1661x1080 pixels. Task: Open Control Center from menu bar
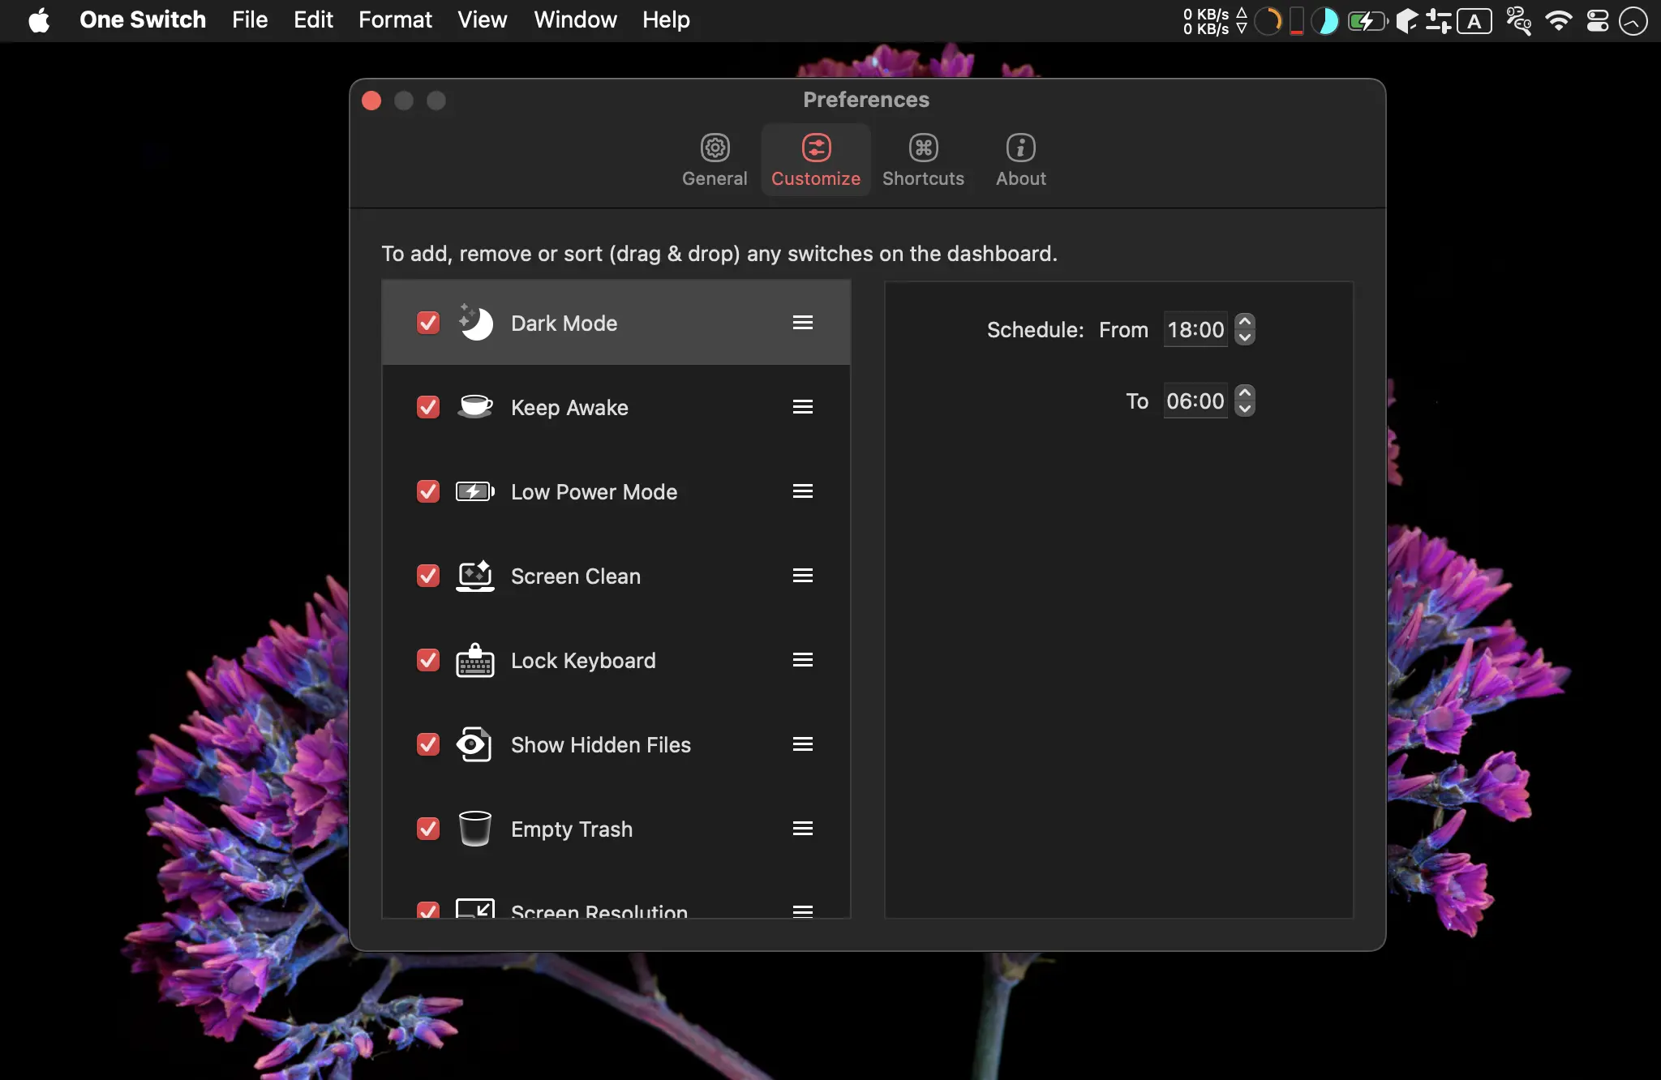click(1598, 21)
